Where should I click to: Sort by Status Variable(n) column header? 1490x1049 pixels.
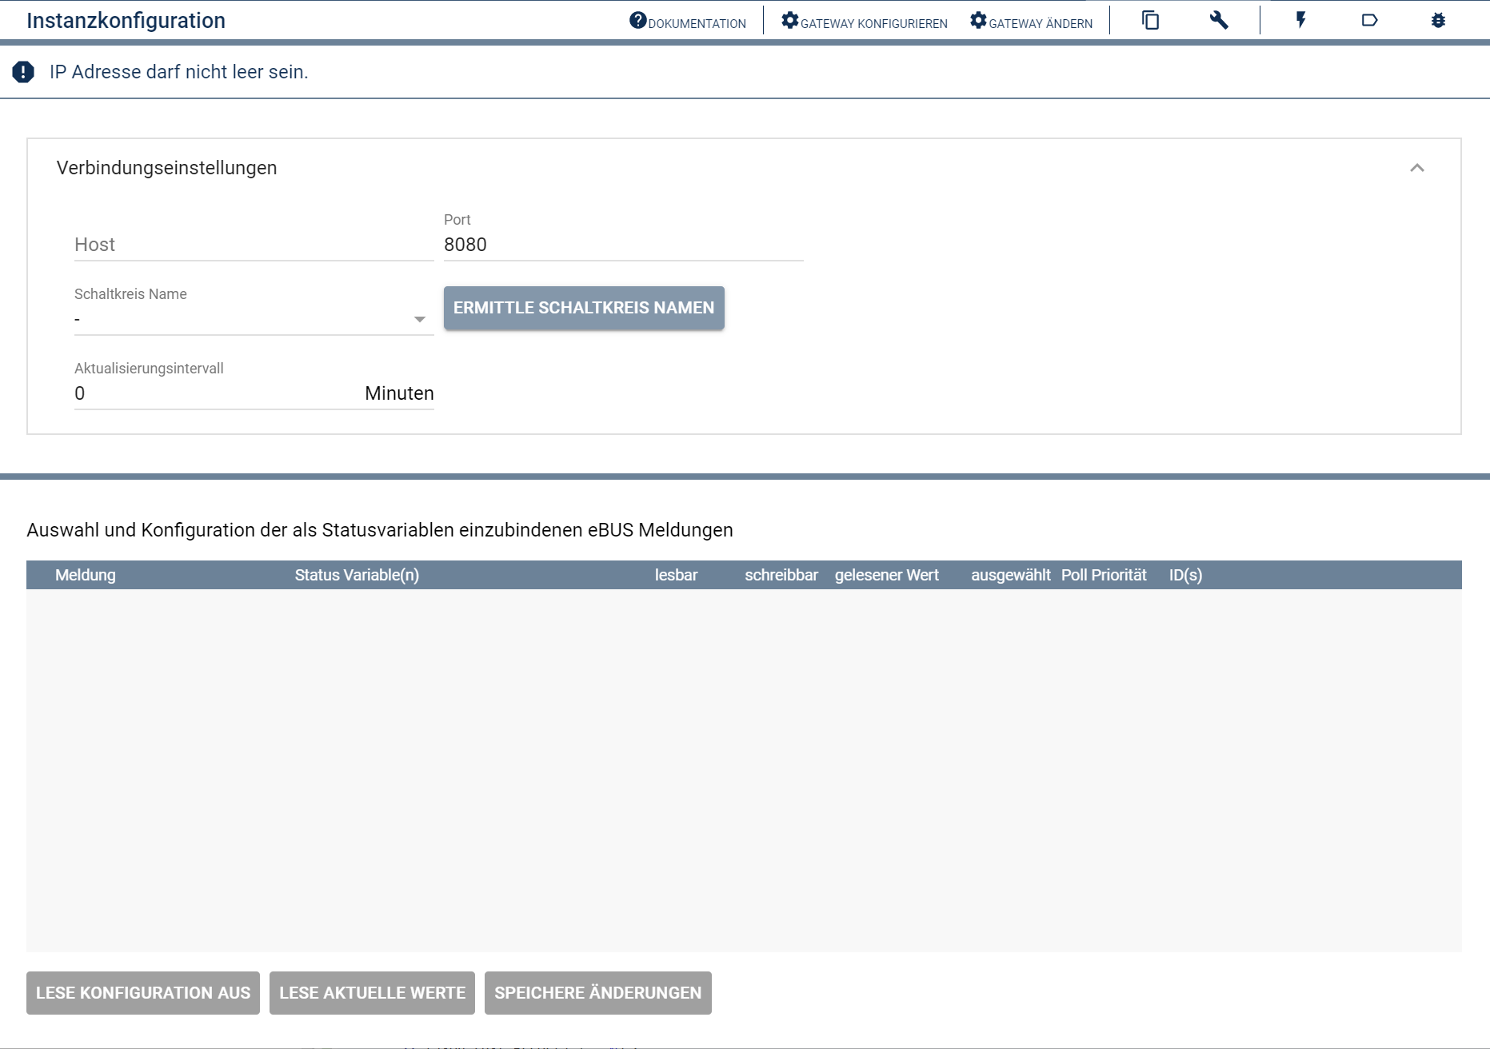coord(357,575)
